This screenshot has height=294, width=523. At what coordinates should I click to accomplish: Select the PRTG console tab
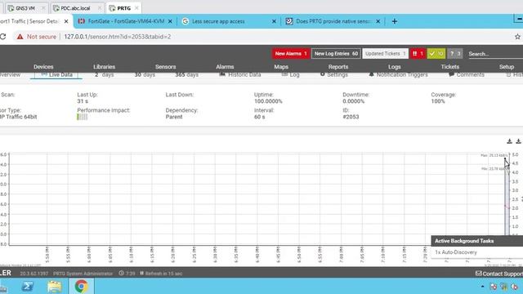pos(123,8)
